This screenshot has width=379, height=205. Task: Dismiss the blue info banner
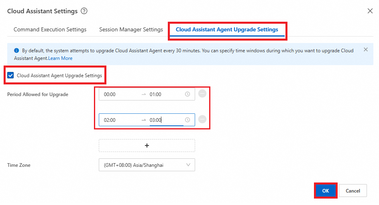coord(366,49)
